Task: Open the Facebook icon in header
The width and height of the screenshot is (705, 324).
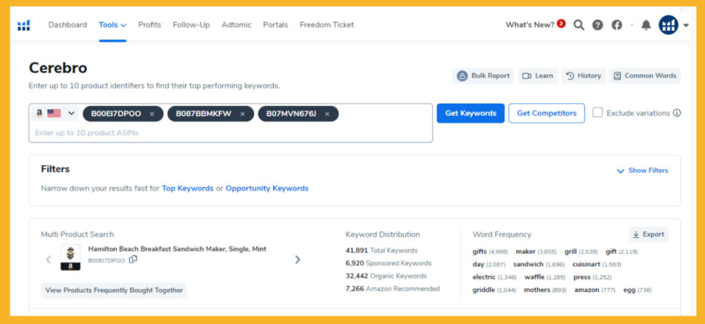Action: click(x=617, y=25)
